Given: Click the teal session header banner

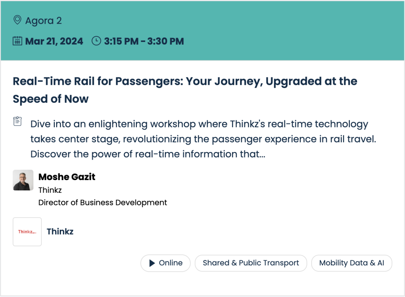Looking at the screenshot, I should pyautogui.click(x=202, y=31).
